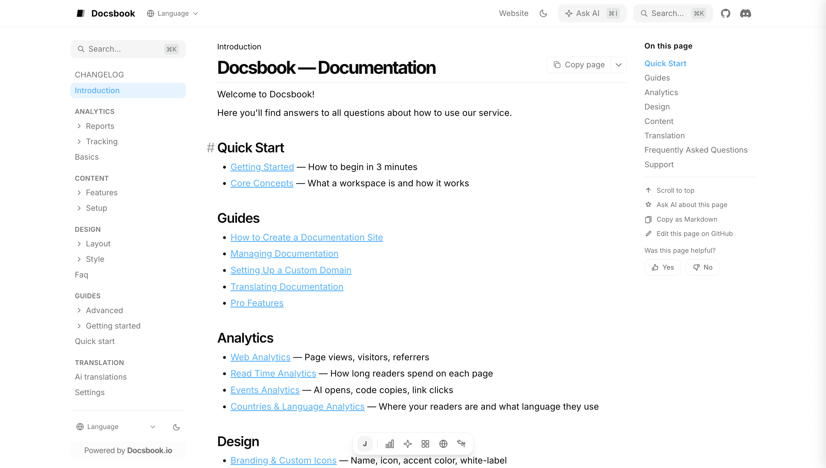
Task: Click the Scroll to top arrow
Action: pos(648,190)
